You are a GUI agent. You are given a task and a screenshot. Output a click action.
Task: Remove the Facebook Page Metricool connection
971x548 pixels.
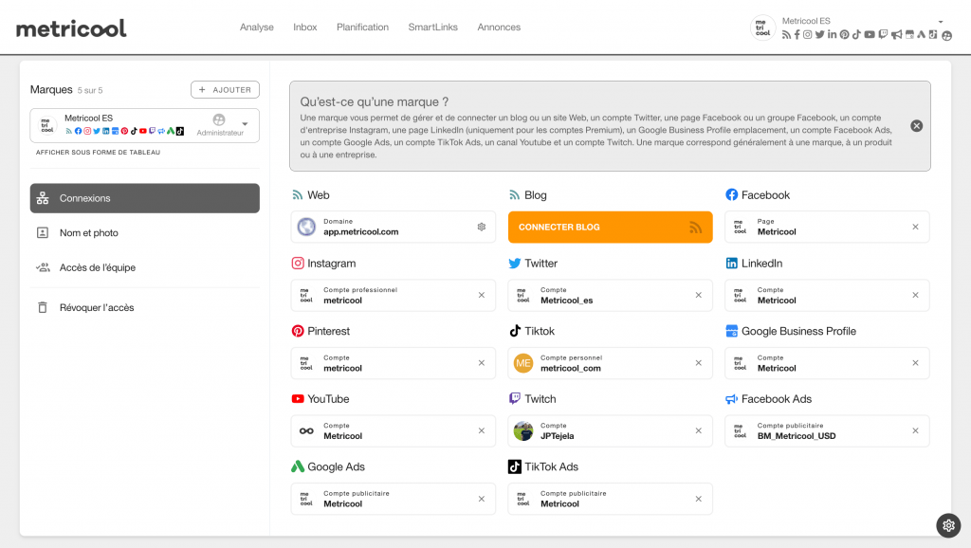[915, 228]
